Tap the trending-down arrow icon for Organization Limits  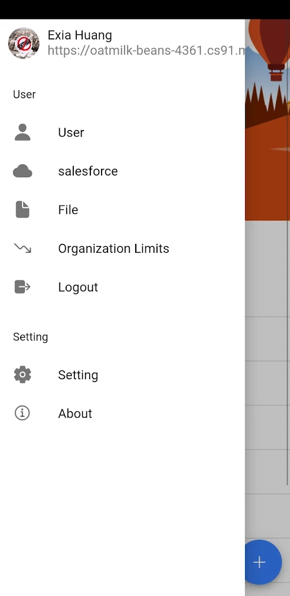22,249
